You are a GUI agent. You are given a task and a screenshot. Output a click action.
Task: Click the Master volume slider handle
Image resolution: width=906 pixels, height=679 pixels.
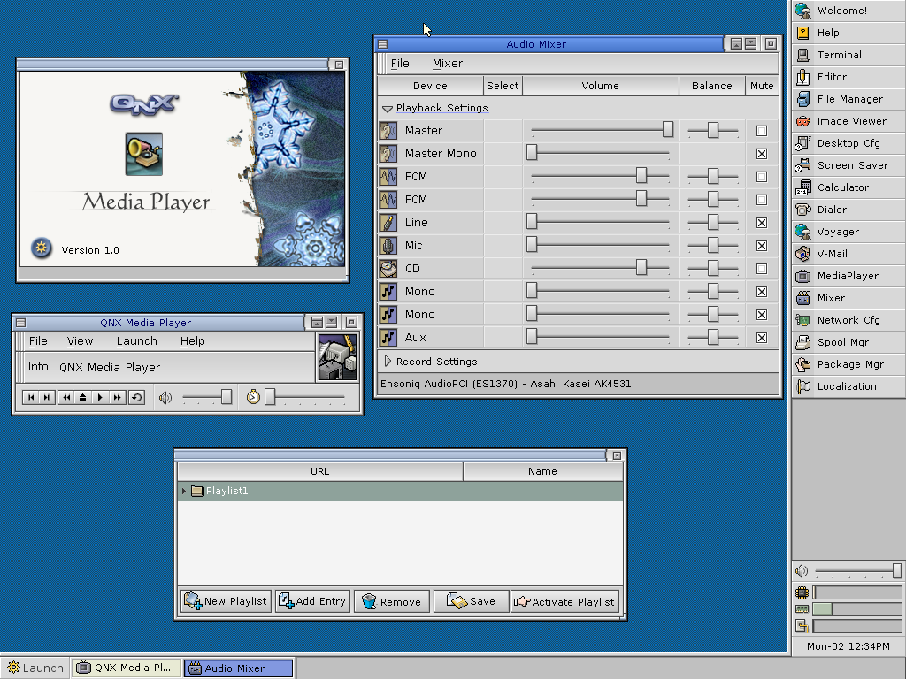pos(668,129)
